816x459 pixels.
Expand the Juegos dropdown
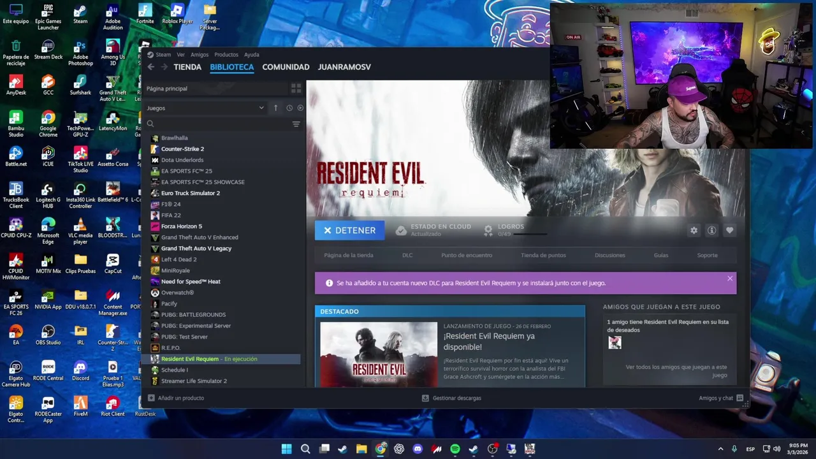(x=205, y=108)
